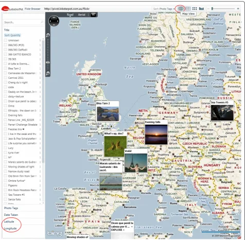Screen dimensions: 245x240
Task: Expand the Photo Tags filter category
Action: tap(11, 208)
